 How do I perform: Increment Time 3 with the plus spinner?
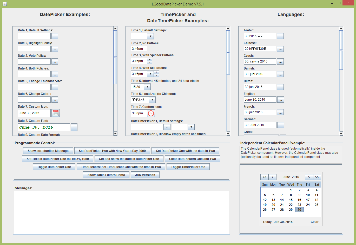point(150,59)
